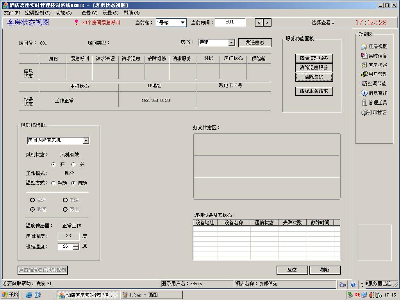Viewport: 400px width, 300px height.
Task: Open 打印管理 print management
Action: coord(373,112)
